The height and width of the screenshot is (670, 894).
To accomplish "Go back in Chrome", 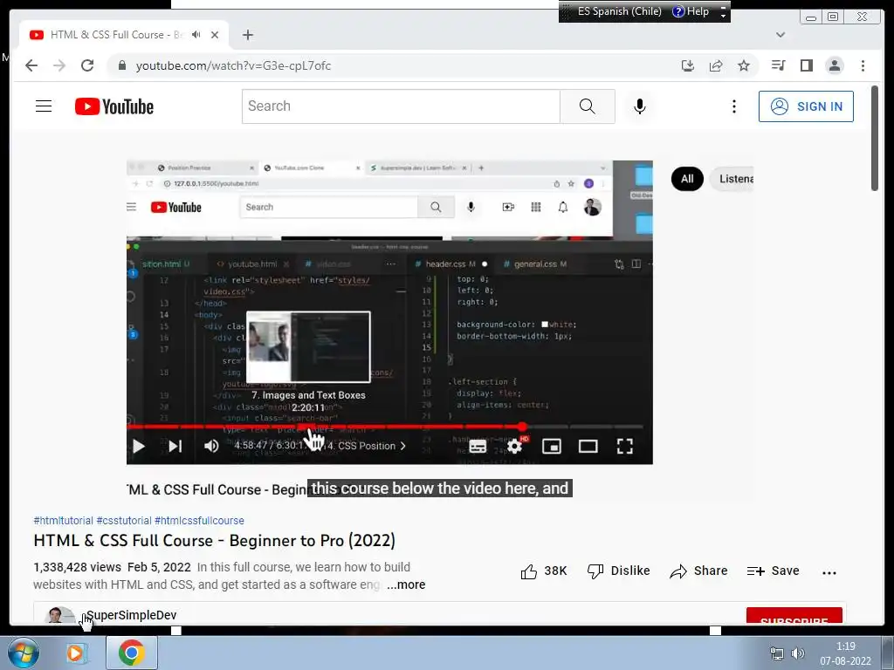I will 31,65.
